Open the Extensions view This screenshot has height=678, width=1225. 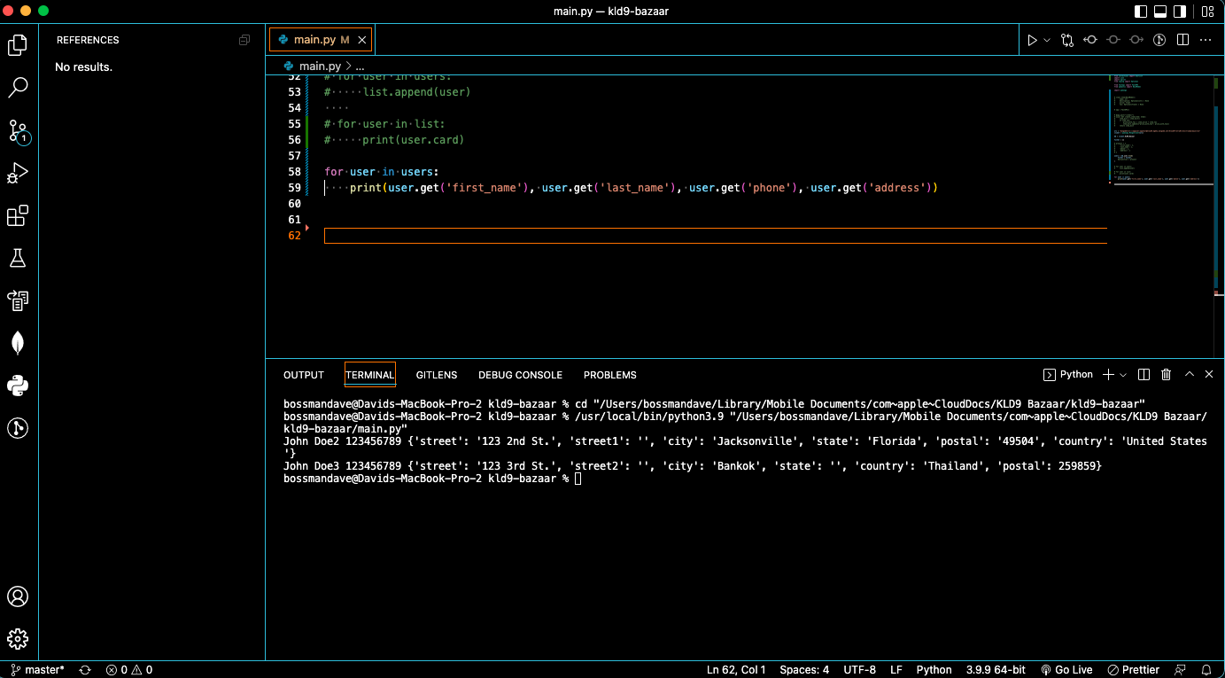(x=18, y=216)
